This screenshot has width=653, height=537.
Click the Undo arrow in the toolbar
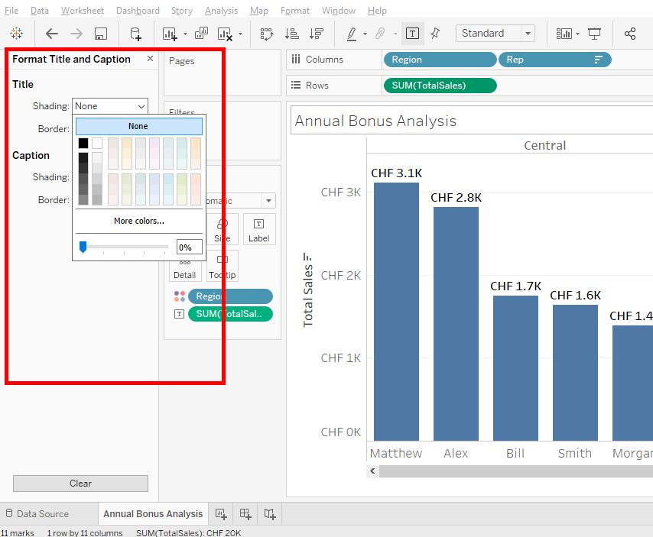click(x=51, y=34)
